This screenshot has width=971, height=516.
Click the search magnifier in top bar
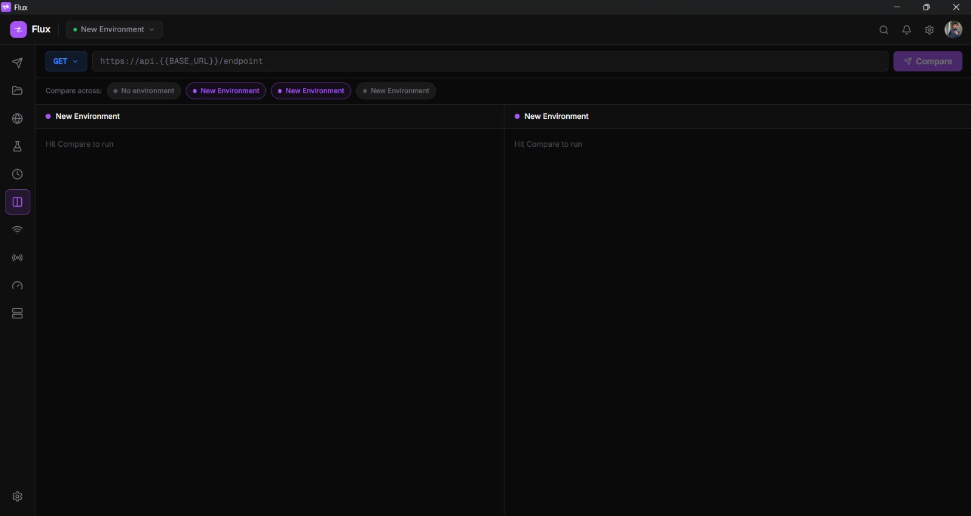pos(884,30)
